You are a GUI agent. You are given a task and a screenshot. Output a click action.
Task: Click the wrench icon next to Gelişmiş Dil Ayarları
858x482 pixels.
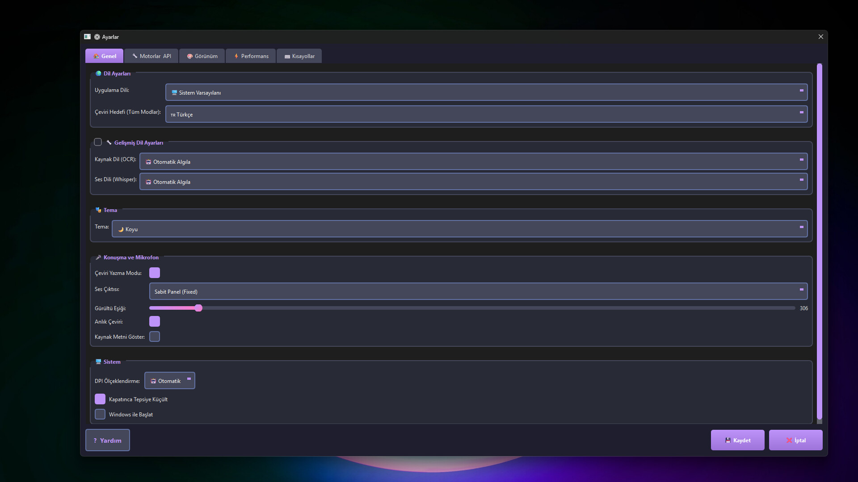[109, 142]
